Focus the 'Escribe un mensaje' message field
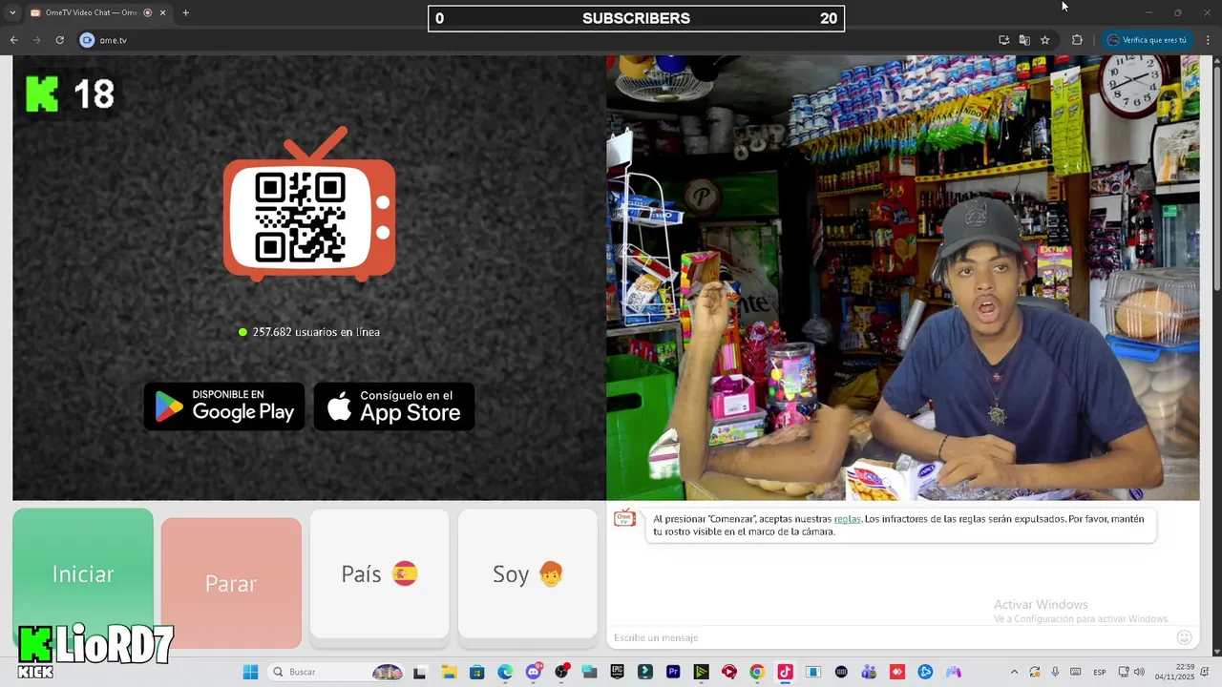The width and height of the screenshot is (1222, 687). pyautogui.click(x=888, y=637)
